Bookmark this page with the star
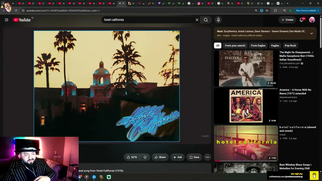This screenshot has width=322, height=181. pyautogui.click(x=267, y=11)
